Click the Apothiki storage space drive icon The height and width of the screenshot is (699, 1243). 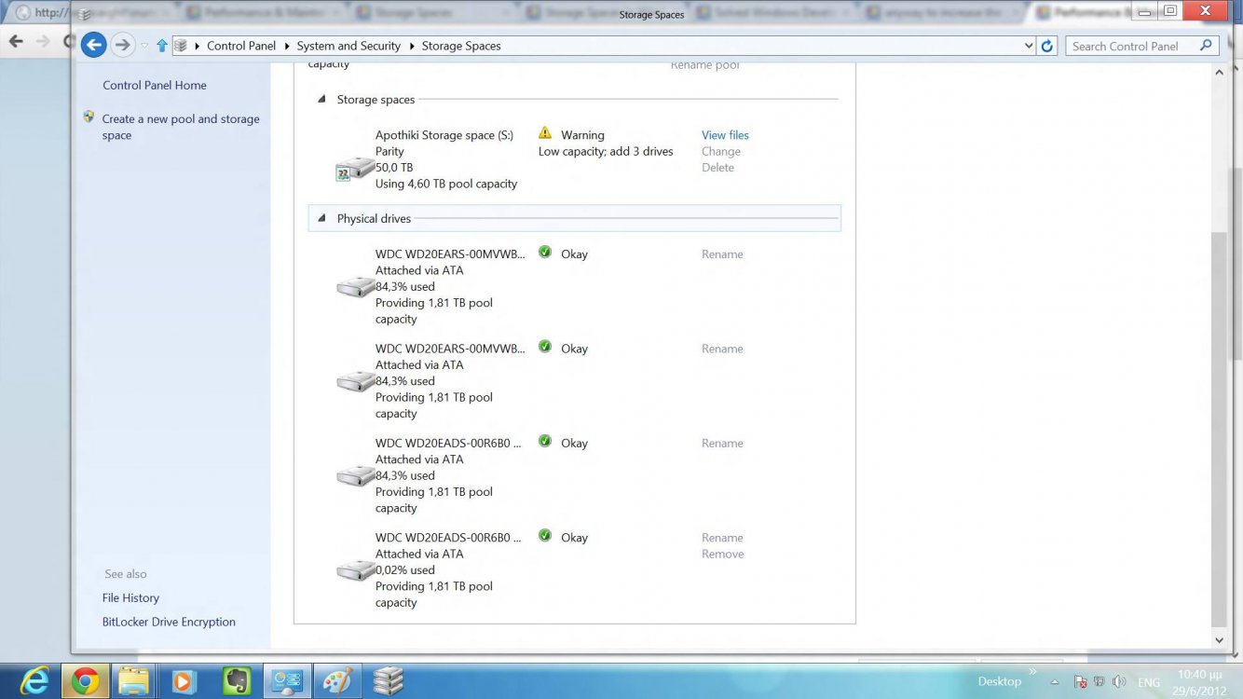click(x=355, y=169)
